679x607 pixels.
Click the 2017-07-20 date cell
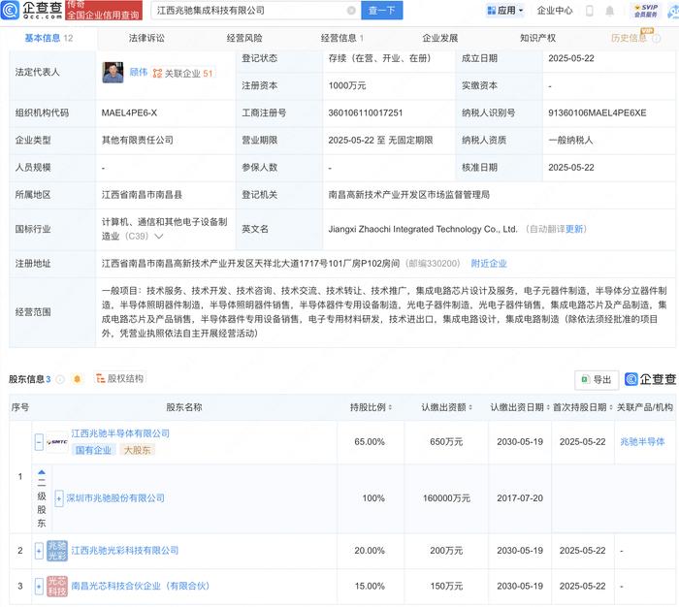click(x=520, y=498)
